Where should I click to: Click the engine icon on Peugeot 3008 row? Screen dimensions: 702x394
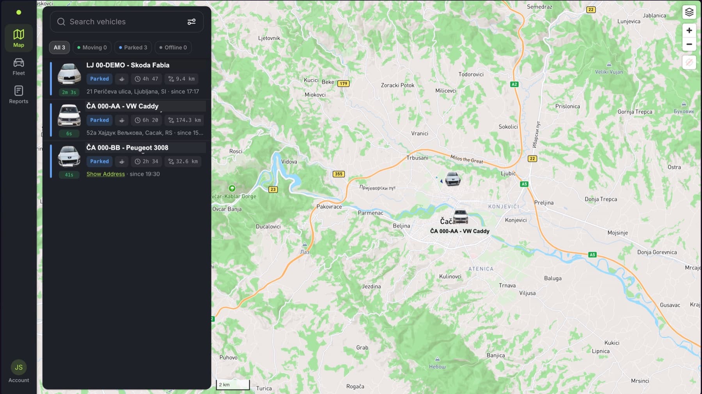(122, 162)
